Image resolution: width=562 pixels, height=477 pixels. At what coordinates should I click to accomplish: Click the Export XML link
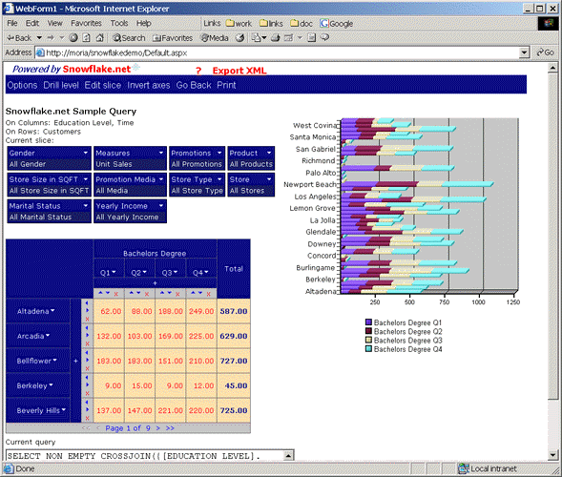tap(239, 71)
